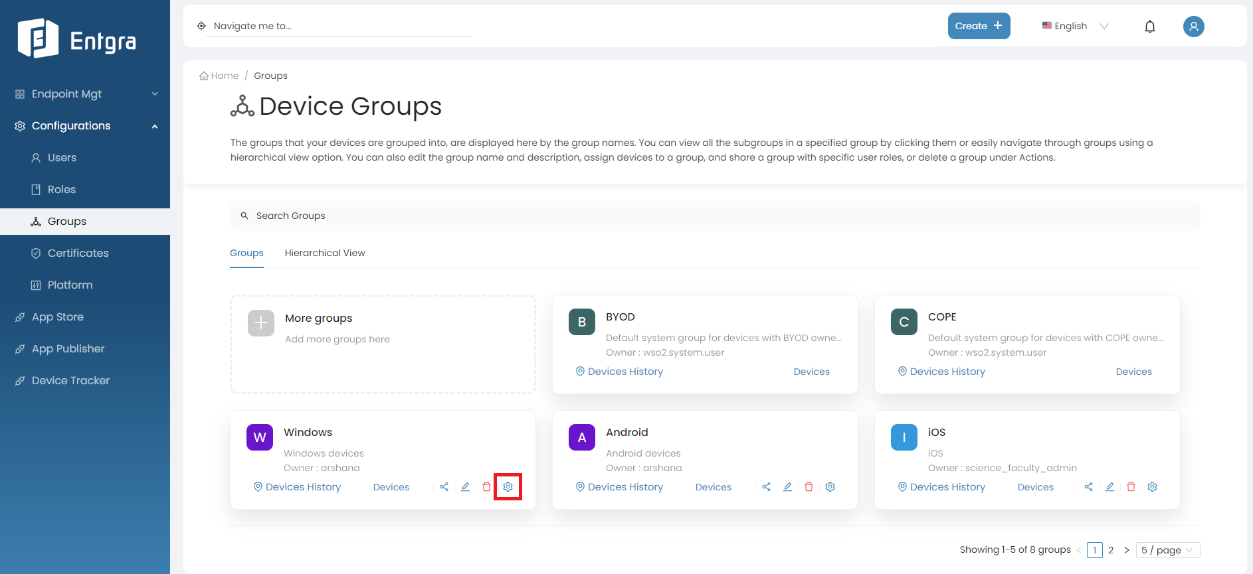Click the Home breadcrumb icon
Viewport: 1253px width, 574px height.
[x=204, y=76]
